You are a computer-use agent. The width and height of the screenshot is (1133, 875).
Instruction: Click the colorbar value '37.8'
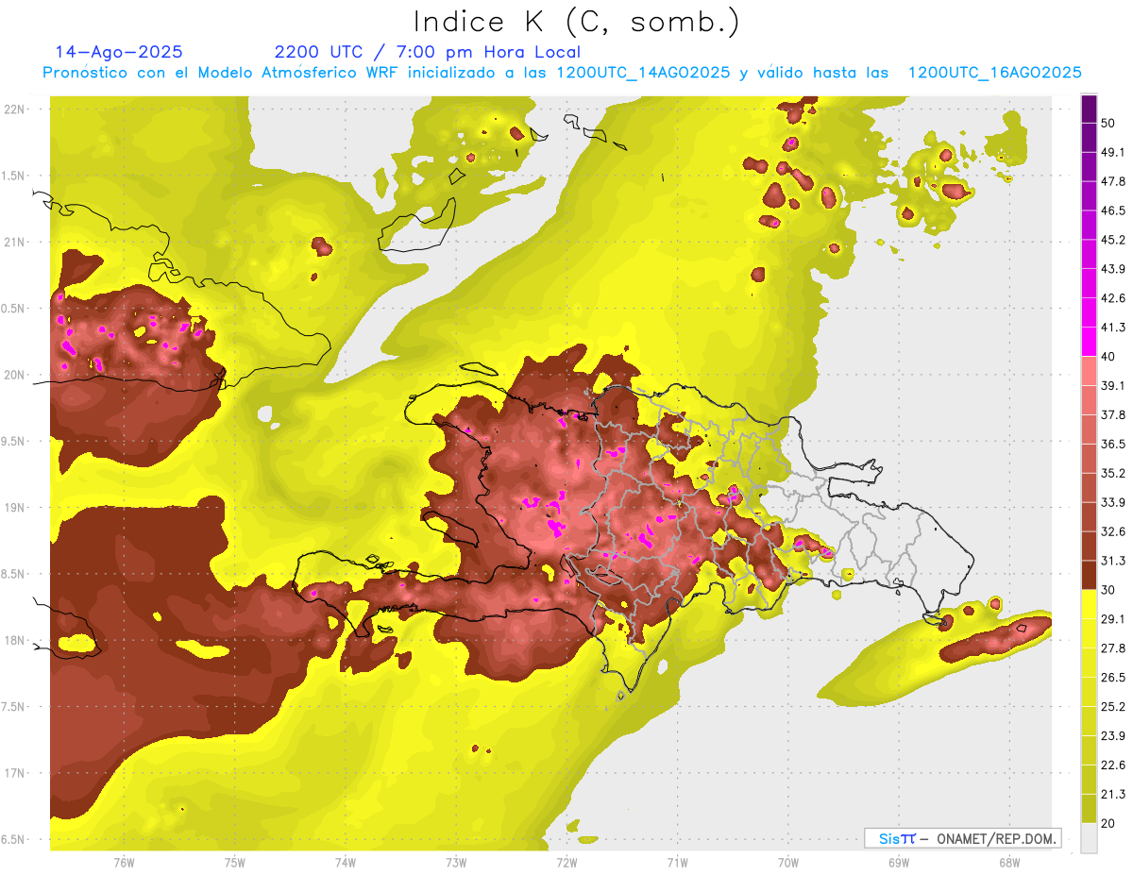1113,415
